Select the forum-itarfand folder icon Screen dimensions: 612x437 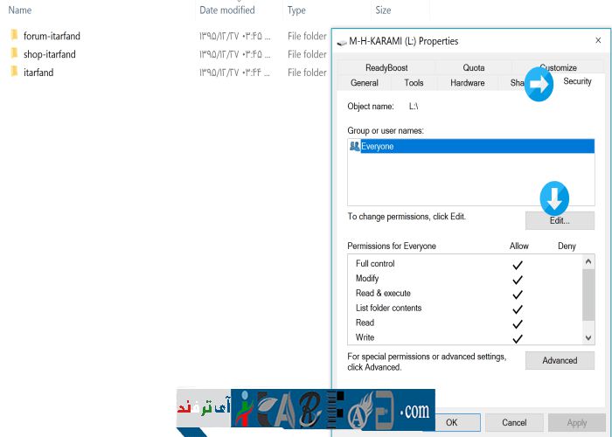(x=14, y=36)
